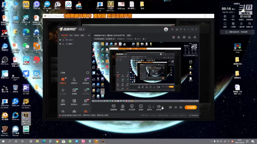Image resolution: width=257 pixels, height=144 pixels.
Task: Expand the toolbox more-options circle button
Action: (88, 73)
